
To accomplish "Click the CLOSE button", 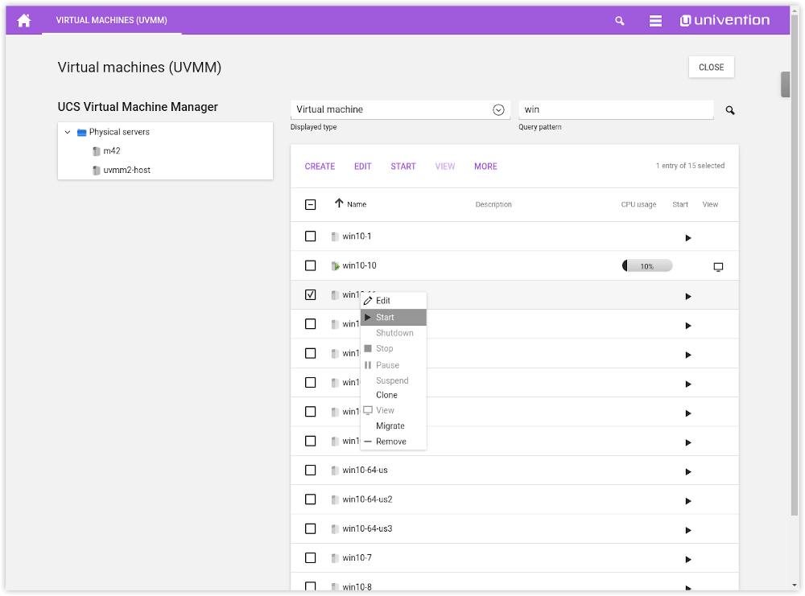I will 711,68.
